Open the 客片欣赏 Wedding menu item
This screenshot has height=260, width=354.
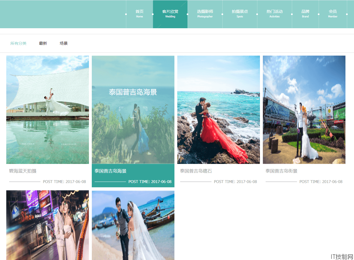[170, 14]
